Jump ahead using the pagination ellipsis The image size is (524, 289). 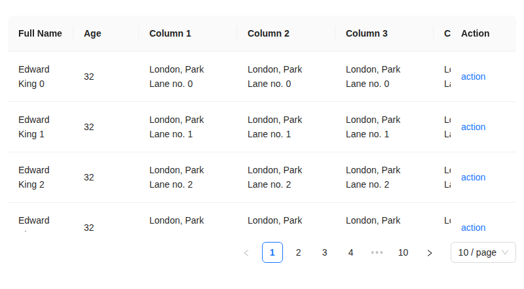click(x=377, y=252)
